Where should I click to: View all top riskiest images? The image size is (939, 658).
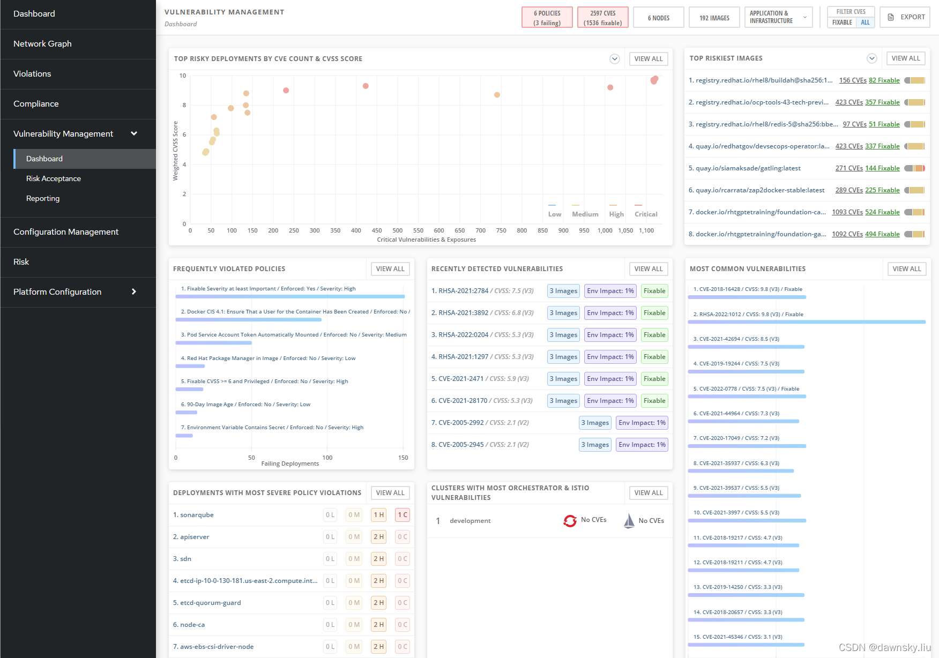(906, 58)
